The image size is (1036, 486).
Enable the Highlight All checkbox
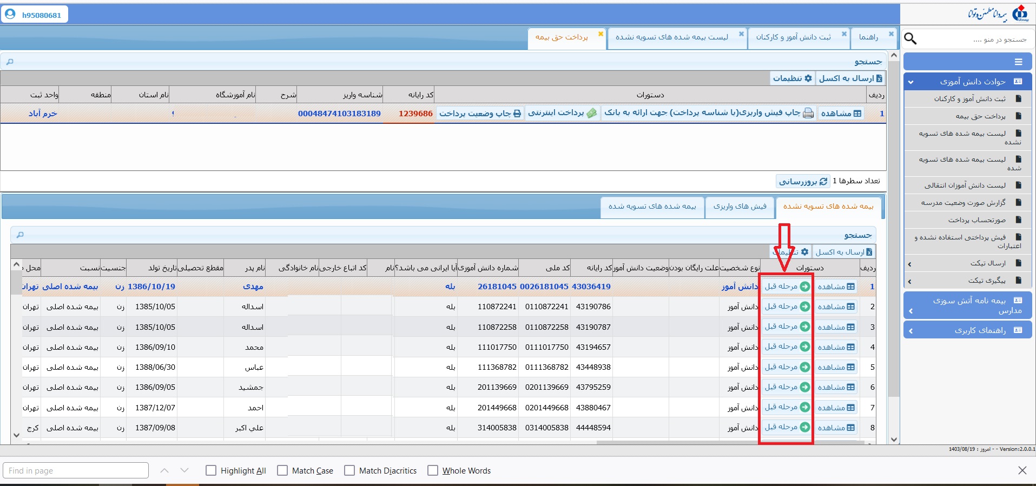click(211, 470)
